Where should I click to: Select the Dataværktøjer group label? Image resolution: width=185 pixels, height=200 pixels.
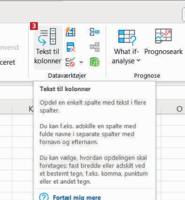[67, 75]
